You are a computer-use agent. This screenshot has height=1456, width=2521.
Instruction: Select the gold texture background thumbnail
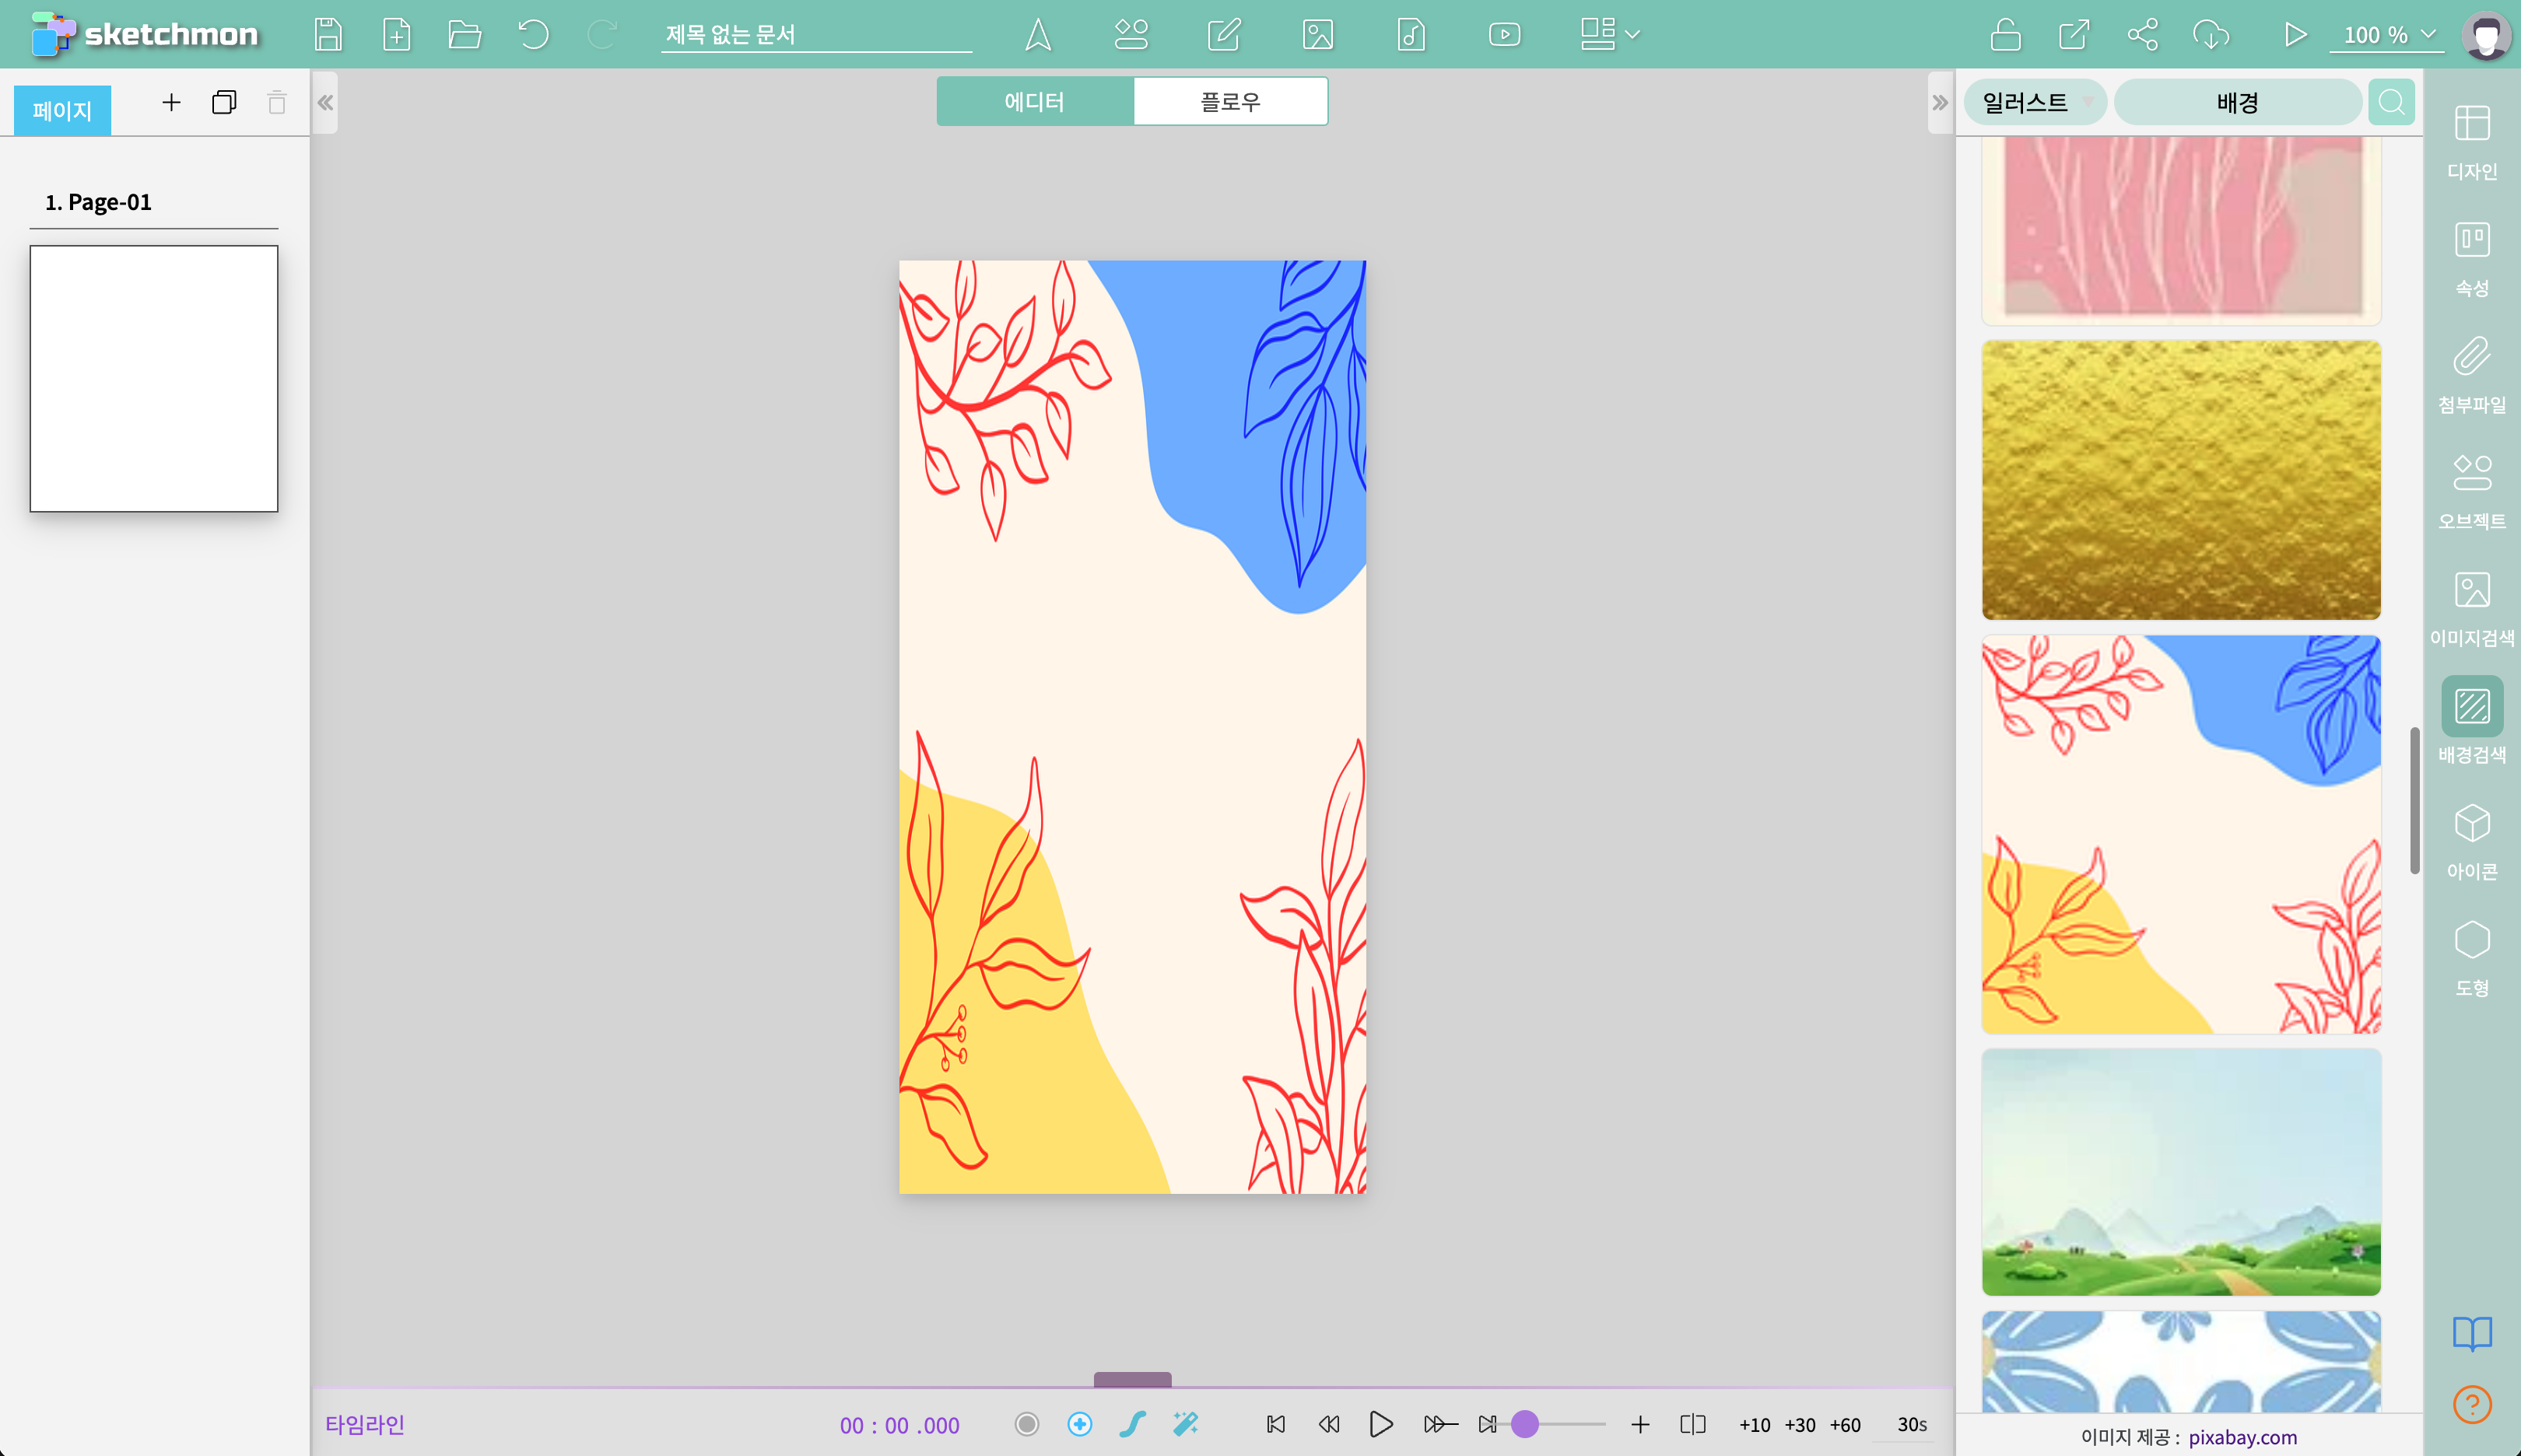pos(2180,479)
